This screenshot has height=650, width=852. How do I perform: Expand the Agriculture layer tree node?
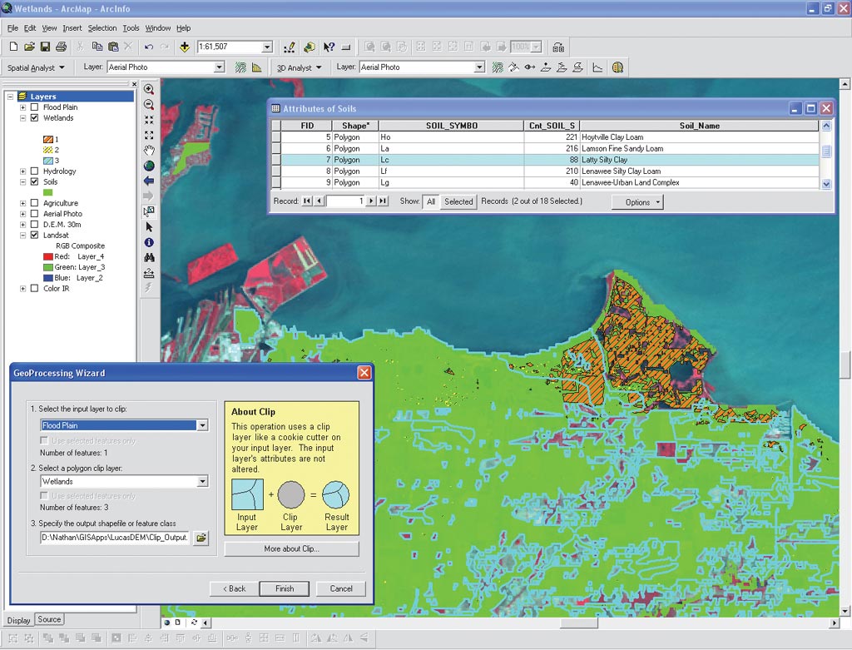pyautogui.click(x=22, y=203)
